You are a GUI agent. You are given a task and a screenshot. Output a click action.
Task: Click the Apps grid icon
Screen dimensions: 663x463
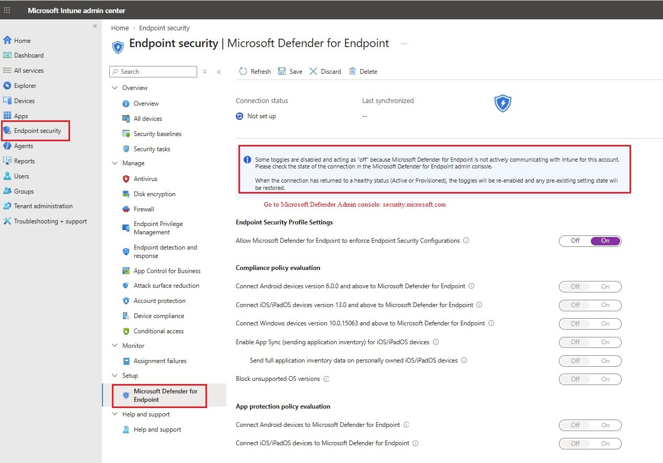[7, 116]
